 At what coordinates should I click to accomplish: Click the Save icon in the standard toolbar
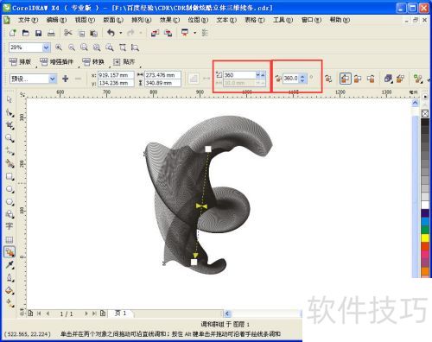point(38,33)
